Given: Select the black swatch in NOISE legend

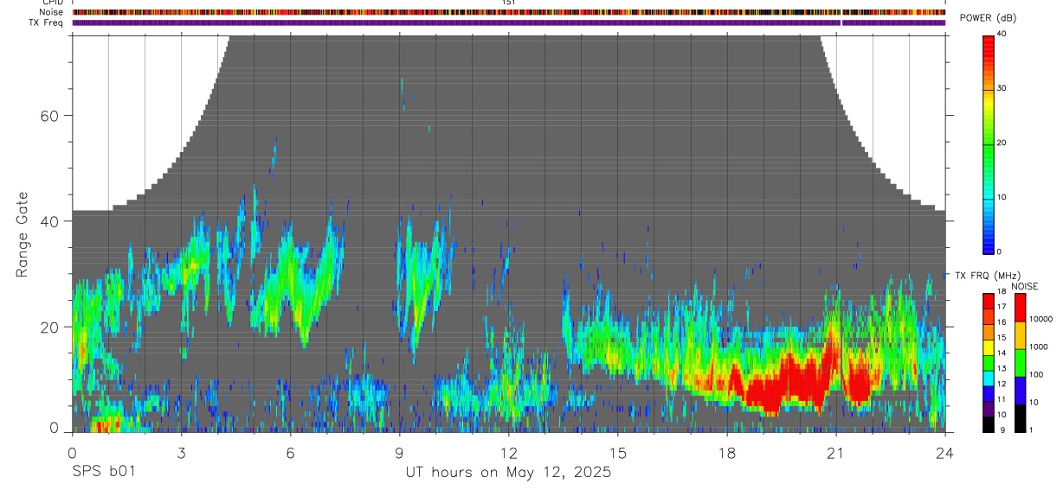Looking at the screenshot, I should point(1020,418).
